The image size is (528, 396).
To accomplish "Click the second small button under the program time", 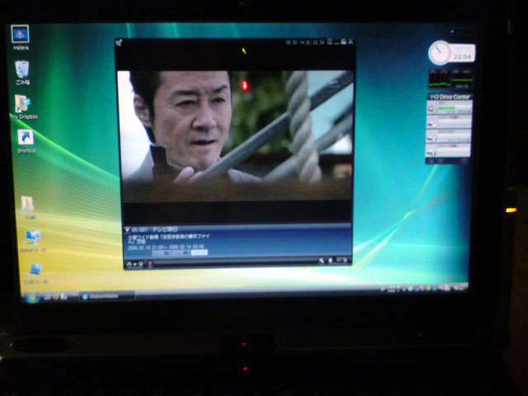I will click(x=180, y=253).
